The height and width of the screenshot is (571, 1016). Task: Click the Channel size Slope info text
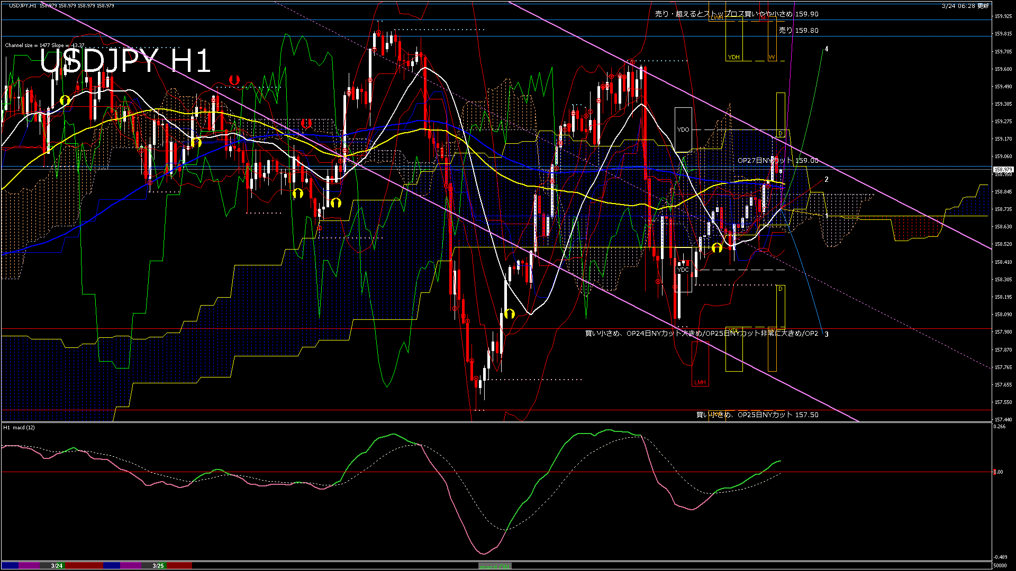44,45
